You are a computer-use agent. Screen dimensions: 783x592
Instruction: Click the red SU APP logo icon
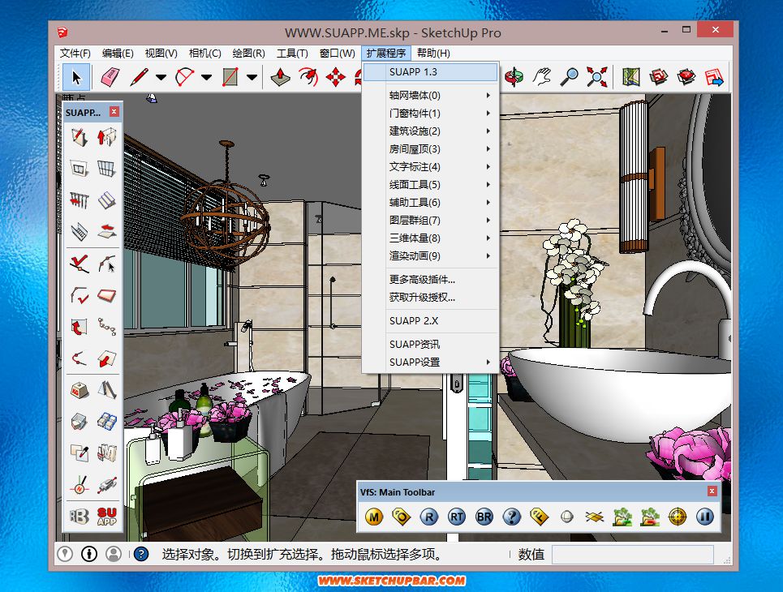click(x=106, y=516)
